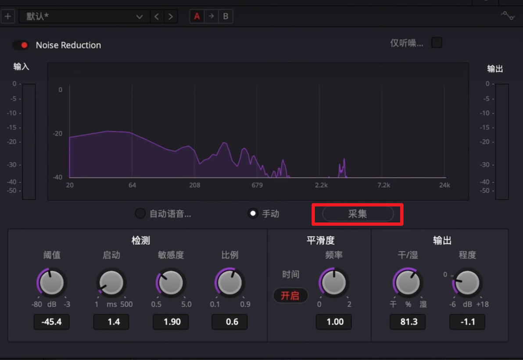523x360 pixels.
Task: Select A comparison state
Action: coord(197,16)
